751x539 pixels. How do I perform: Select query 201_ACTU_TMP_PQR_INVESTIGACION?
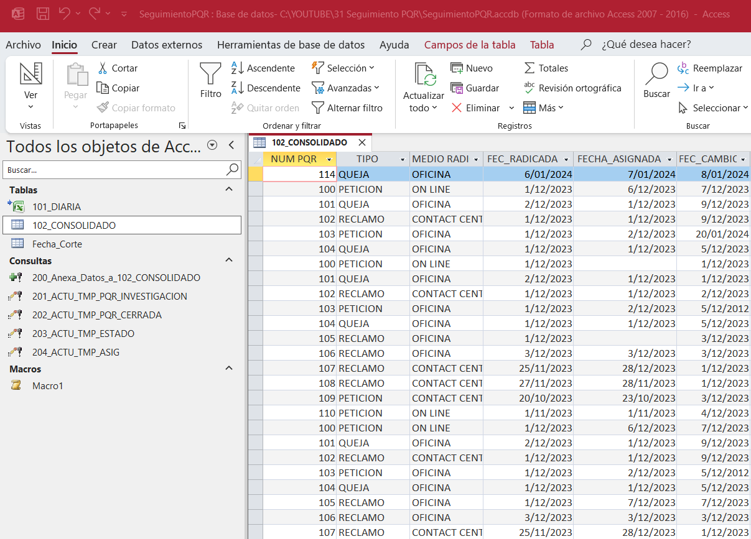[121, 297]
